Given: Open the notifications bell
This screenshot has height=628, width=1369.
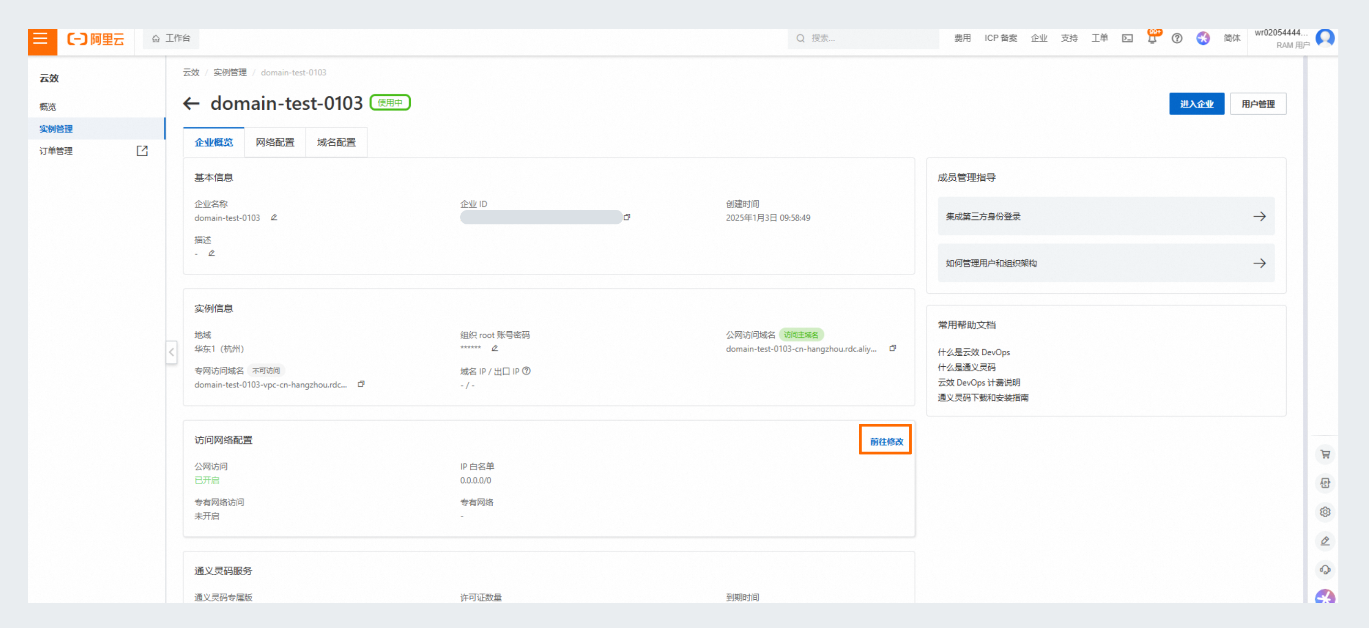Looking at the screenshot, I should point(1152,38).
